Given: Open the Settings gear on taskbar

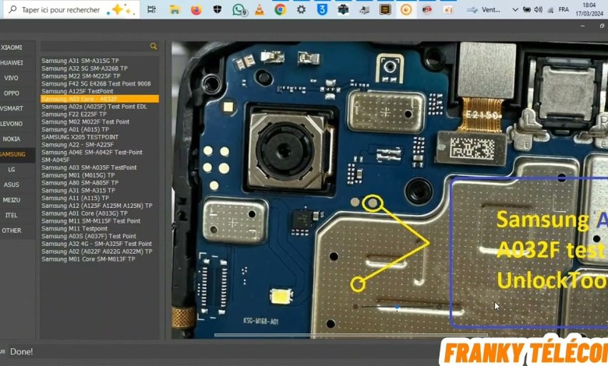Looking at the screenshot, I should point(301,9).
